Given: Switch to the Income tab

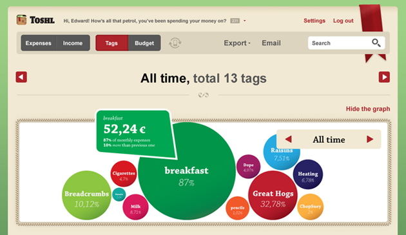Looking at the screenshot, I should (73, 43).
